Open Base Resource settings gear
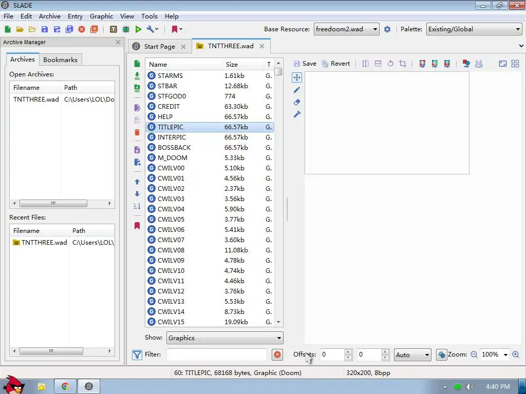The height and width of the screenshot is (394, 526). click(387, 29)
